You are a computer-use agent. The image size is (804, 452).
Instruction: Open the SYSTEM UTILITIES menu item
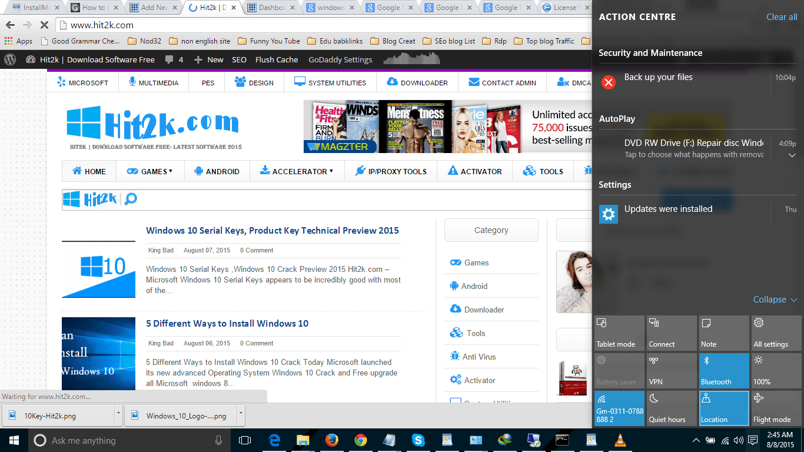pyautogui.click(x=330, y=82)
